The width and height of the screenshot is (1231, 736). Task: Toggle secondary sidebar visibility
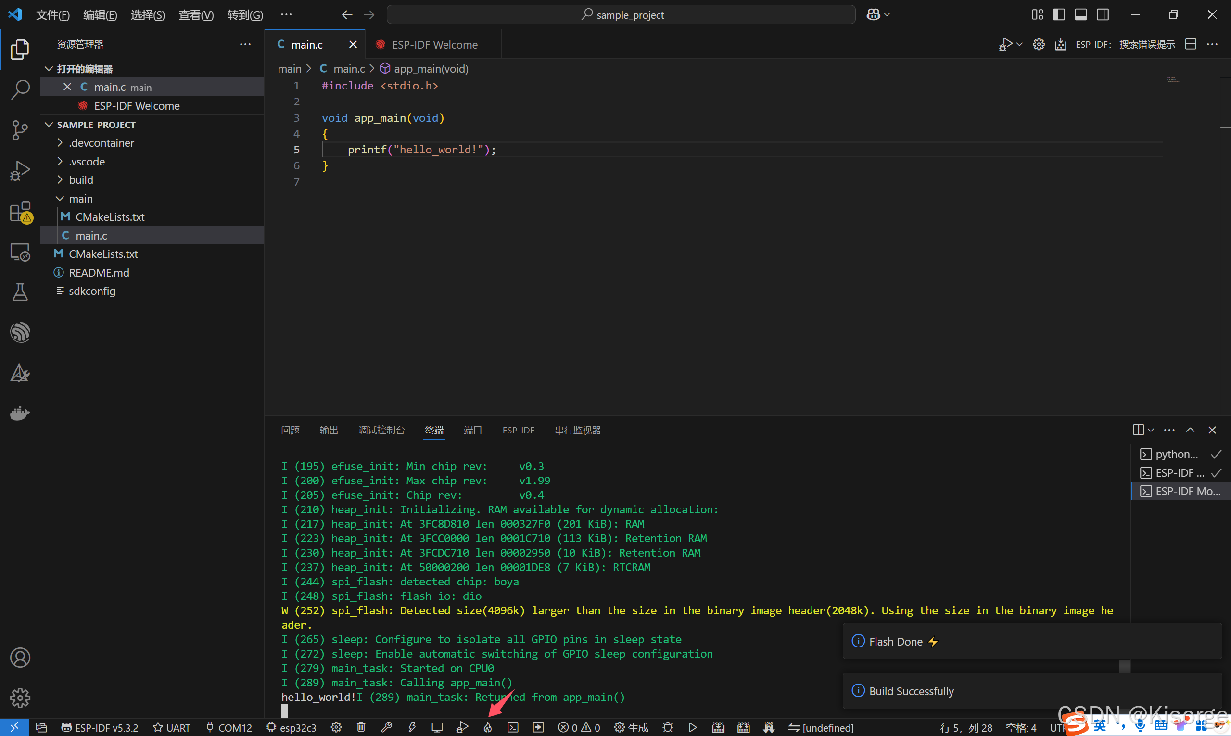[x=1103, y=14]
